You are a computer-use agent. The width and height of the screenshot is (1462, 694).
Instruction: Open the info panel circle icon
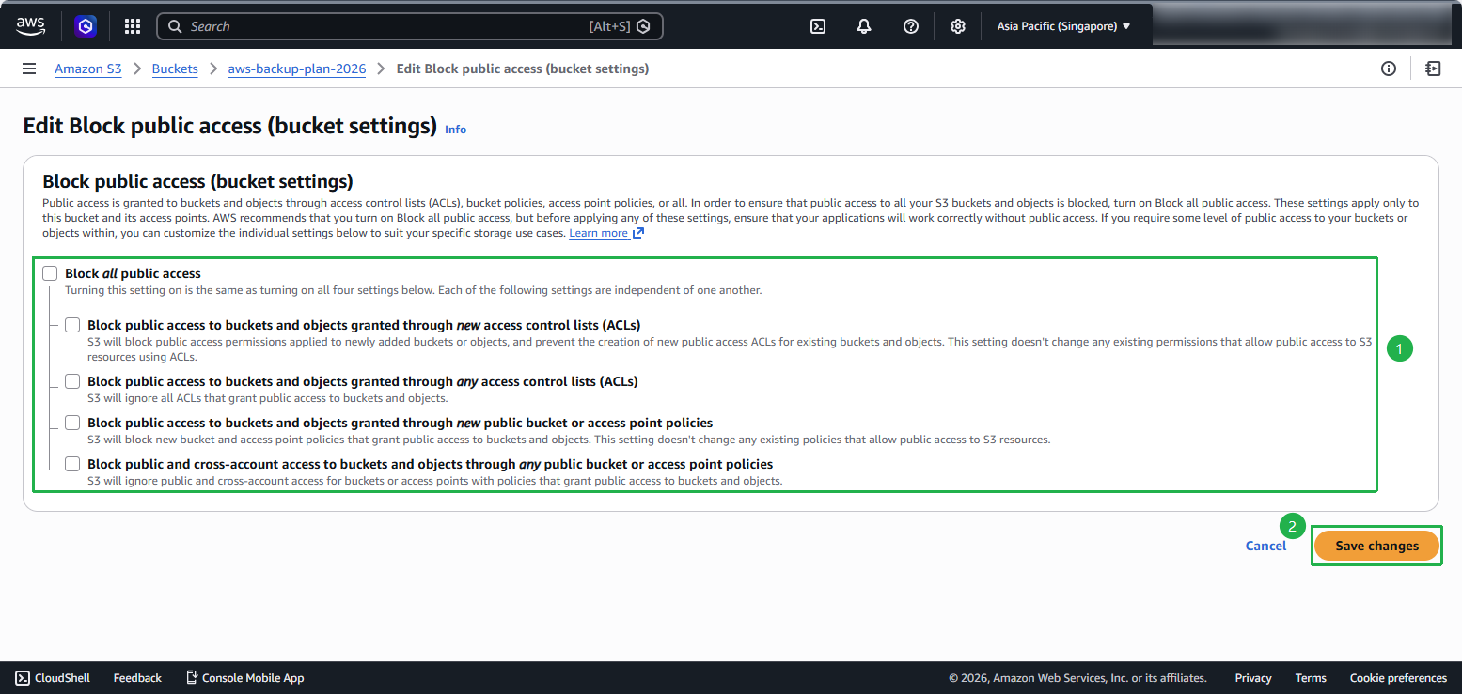tap(1388, 69)
